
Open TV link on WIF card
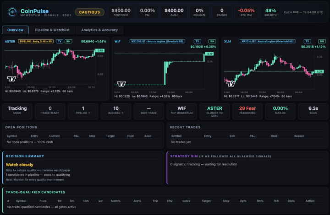coord(197,41)
